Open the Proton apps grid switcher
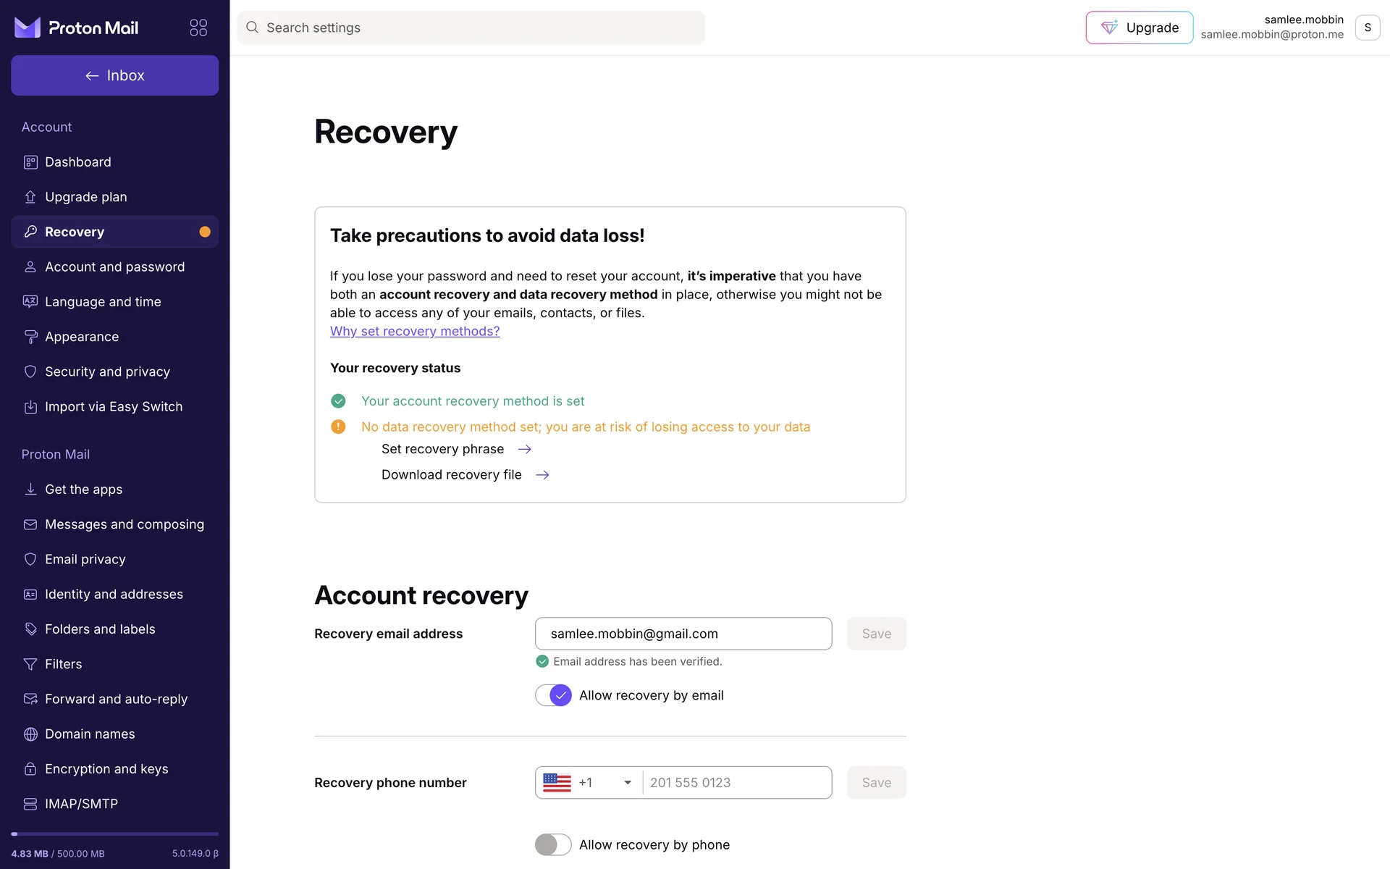 pos(198,28)
